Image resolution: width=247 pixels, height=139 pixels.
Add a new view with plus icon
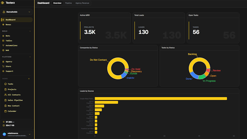click(x=29, y=79)
